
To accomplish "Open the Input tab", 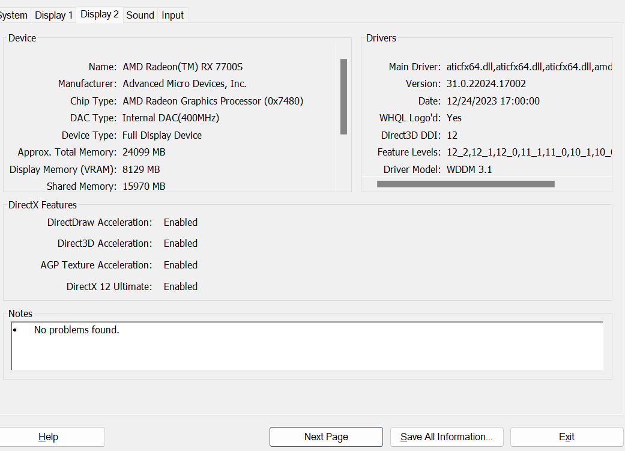I will [x=172, y=15].
